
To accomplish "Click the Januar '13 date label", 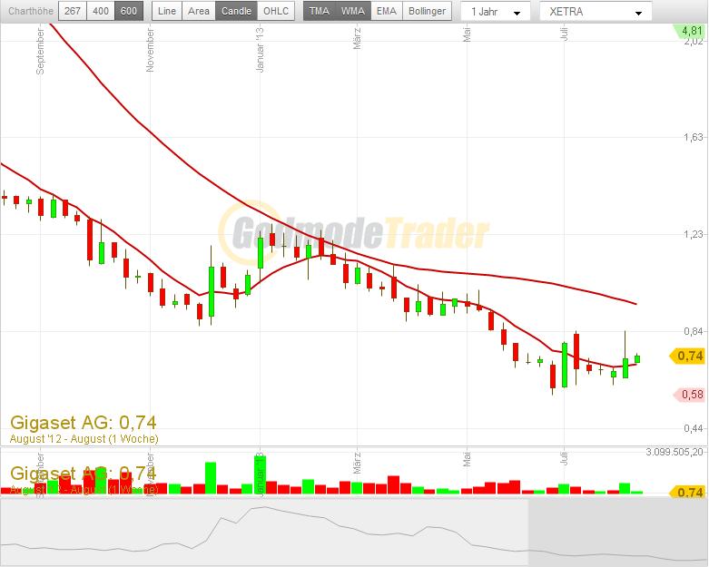I will pyautogui.click(x=260, y=49).
